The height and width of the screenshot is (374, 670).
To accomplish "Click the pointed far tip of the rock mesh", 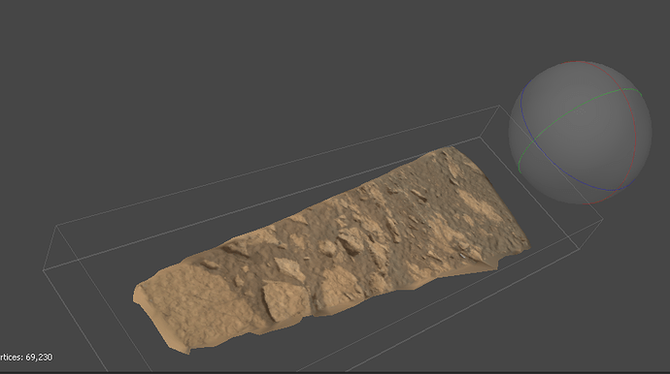I will pyautogui.click(x=449, y=148).
